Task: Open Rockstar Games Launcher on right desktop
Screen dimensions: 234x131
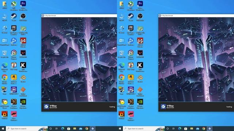Action: click(x=131, y=78)
